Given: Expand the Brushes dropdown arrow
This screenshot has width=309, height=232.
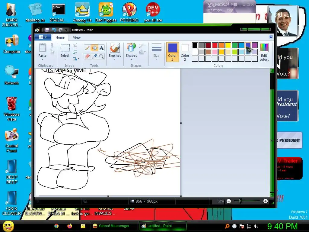Looking at the screenshot, I should (x=115, y=60).
